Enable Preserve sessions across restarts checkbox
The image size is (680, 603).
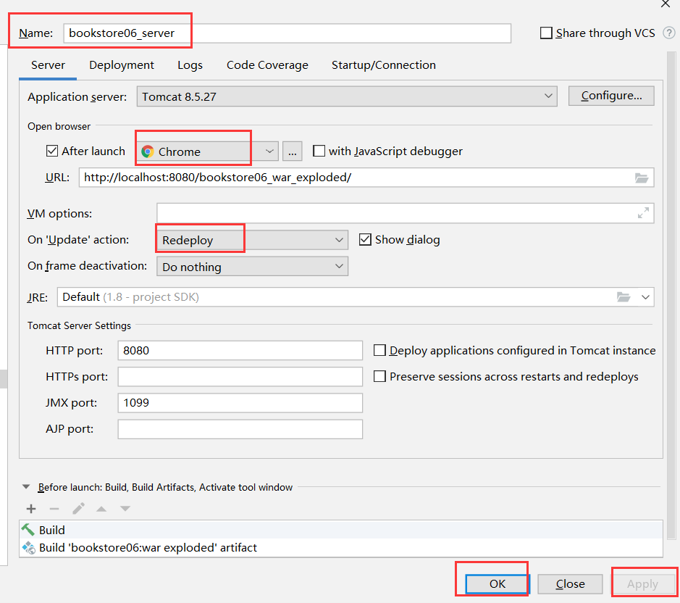pyautogui.click(x=379, y=376)
